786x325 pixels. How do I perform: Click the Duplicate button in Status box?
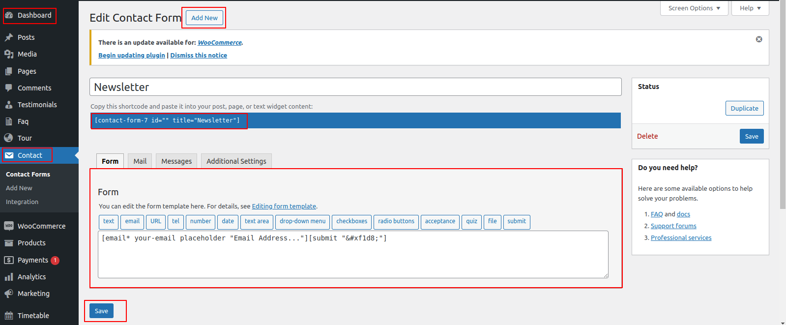[744, 108]
